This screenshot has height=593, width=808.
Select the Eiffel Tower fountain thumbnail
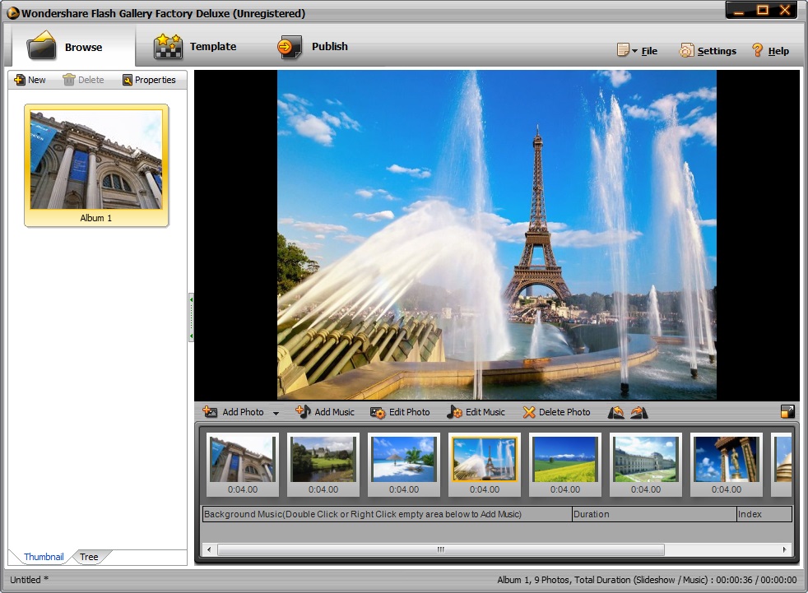click(484, 461)
